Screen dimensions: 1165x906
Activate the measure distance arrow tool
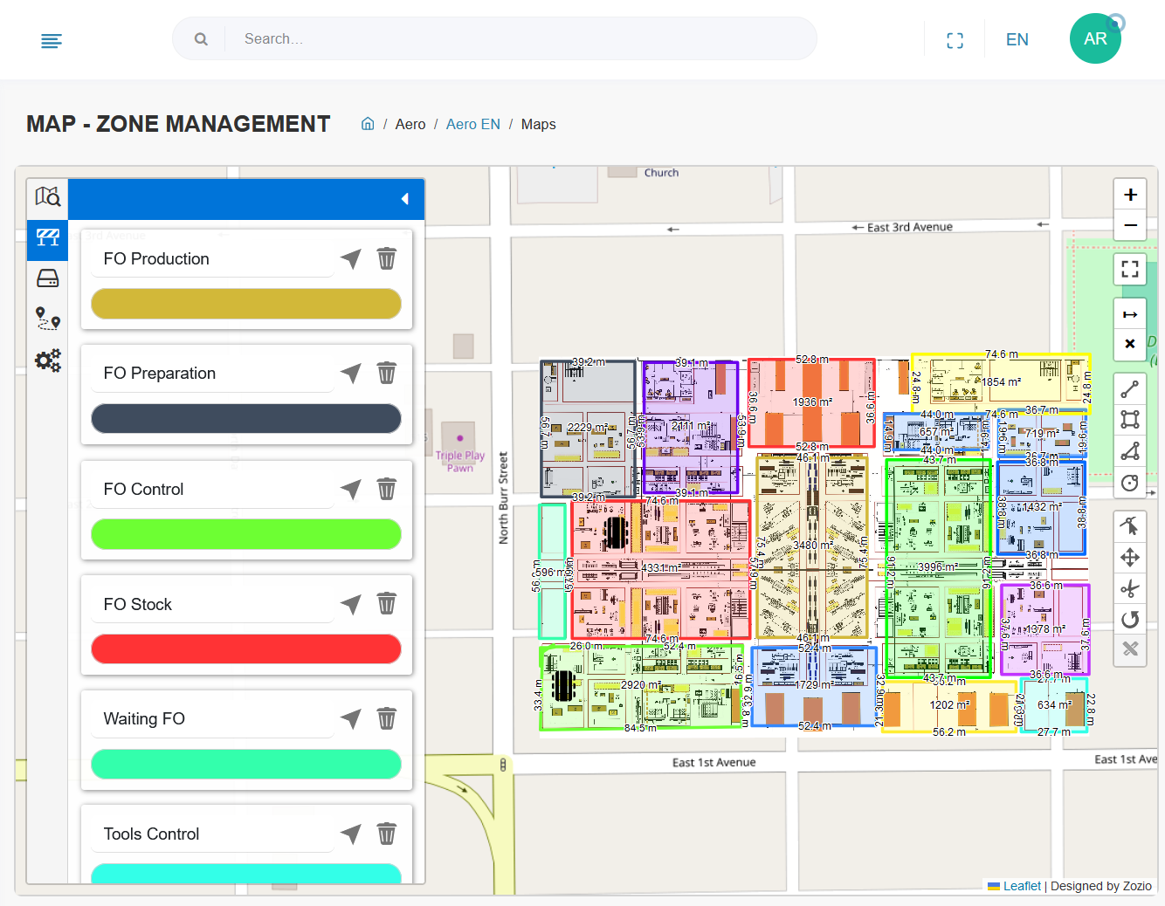[1130, 314]
